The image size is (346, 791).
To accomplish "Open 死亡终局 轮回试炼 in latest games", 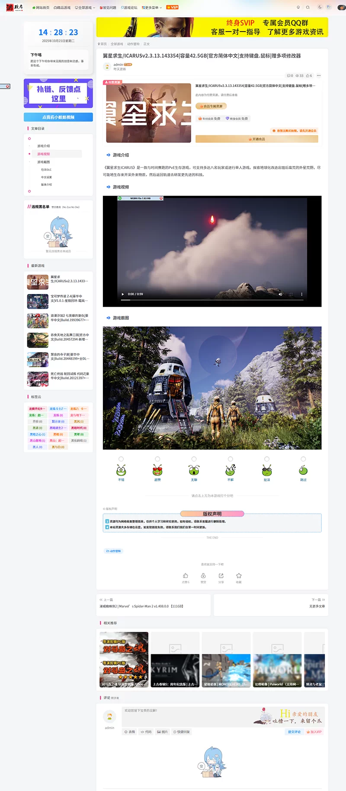I will [x=58, y=378].
